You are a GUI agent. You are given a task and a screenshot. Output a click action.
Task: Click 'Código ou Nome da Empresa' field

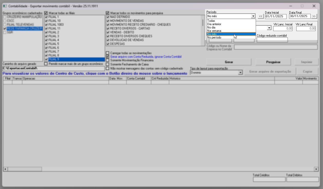pos(276,47)
